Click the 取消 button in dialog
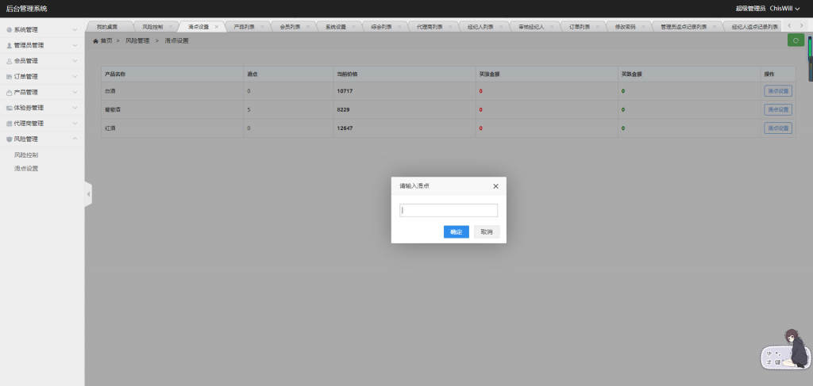 click(486, 232)
